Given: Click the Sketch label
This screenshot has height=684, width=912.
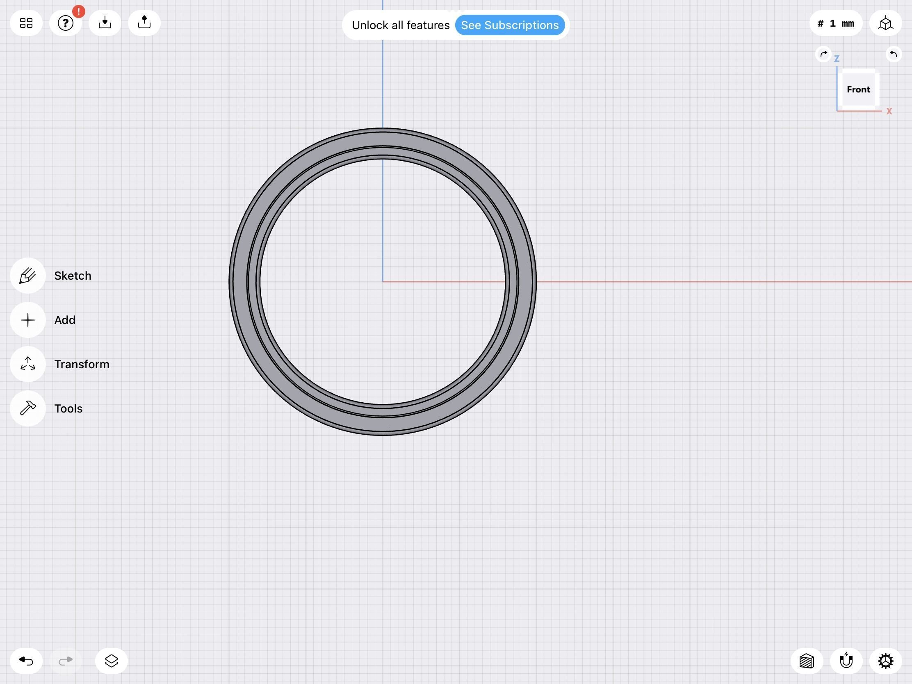Looking at the screenshot, I should pos(73,276).
